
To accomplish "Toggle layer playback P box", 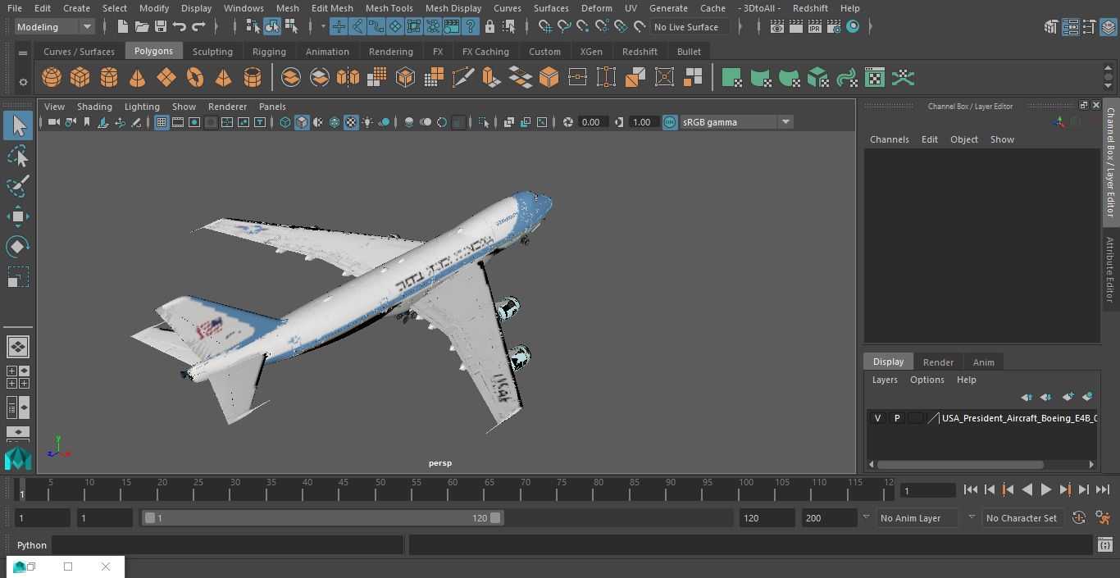I will click(897, 418).
